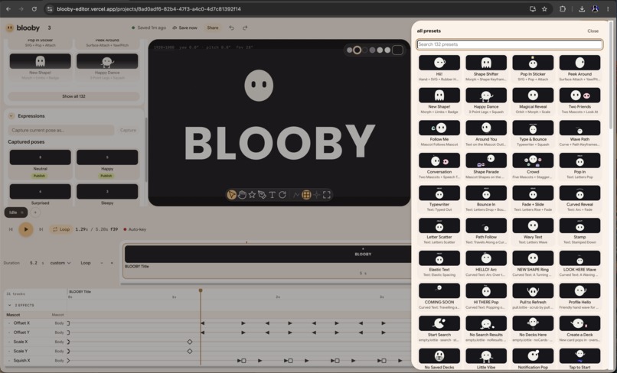The height and width of the screenshot is (373, 617).
Task: Focus the Search 132 presets field
Action: click(510, 44)
